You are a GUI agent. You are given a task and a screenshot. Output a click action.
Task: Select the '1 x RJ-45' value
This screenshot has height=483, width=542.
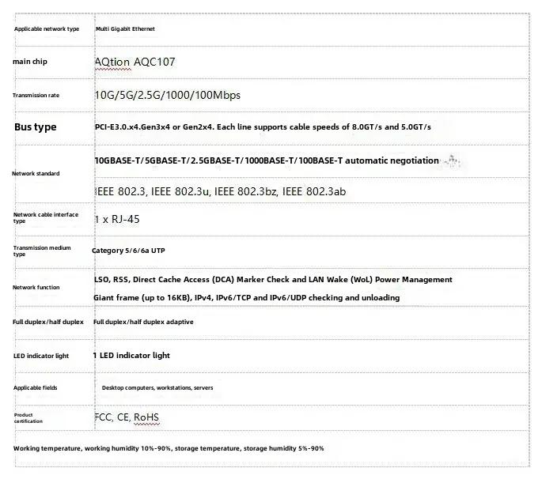coord(117,219)
